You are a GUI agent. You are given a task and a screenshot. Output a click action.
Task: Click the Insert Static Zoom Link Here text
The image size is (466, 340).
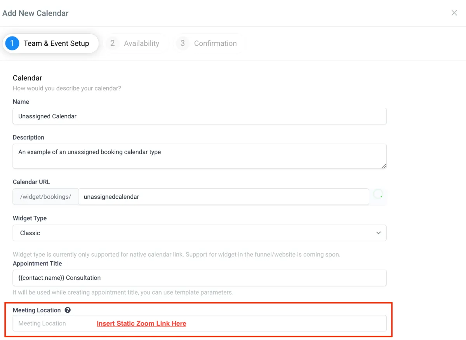(141, 323)
